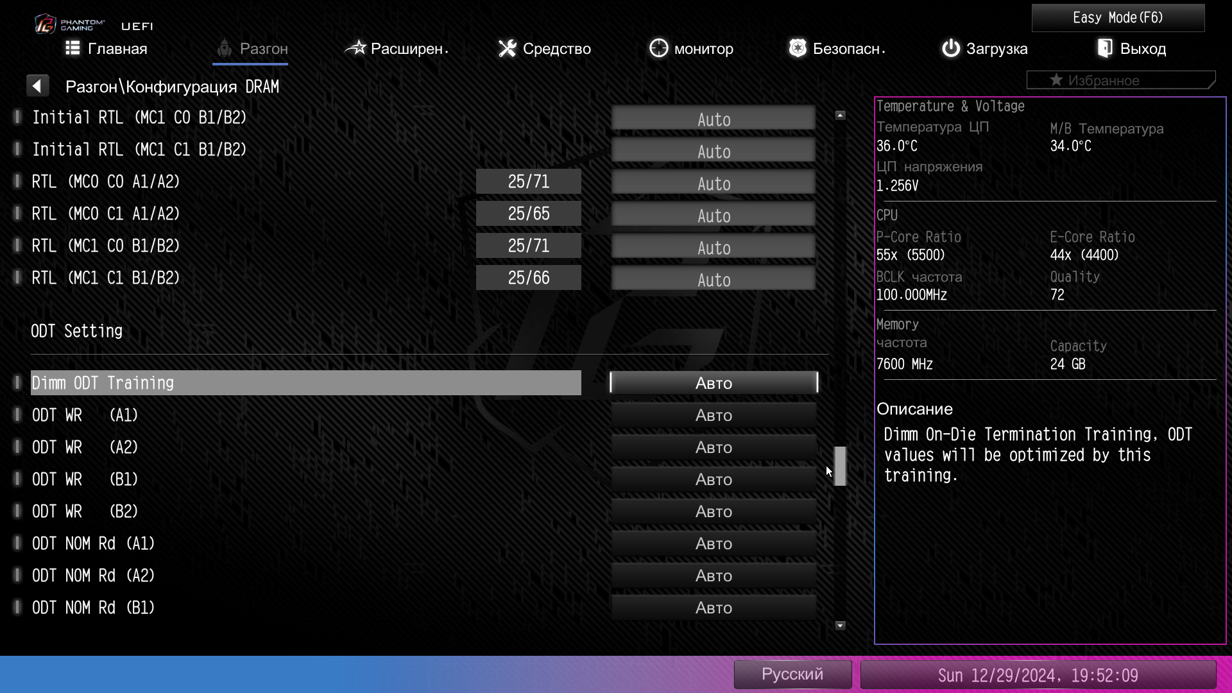
Task: Open the ODT WR (A1) value dropdown
Action: coord(714,415)
